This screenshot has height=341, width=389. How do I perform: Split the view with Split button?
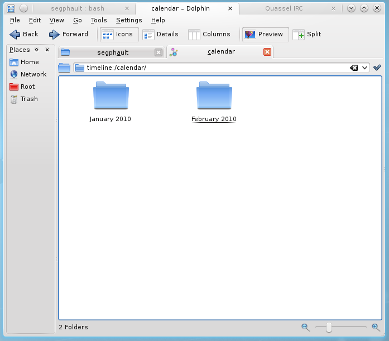click(x=307, y=35)
